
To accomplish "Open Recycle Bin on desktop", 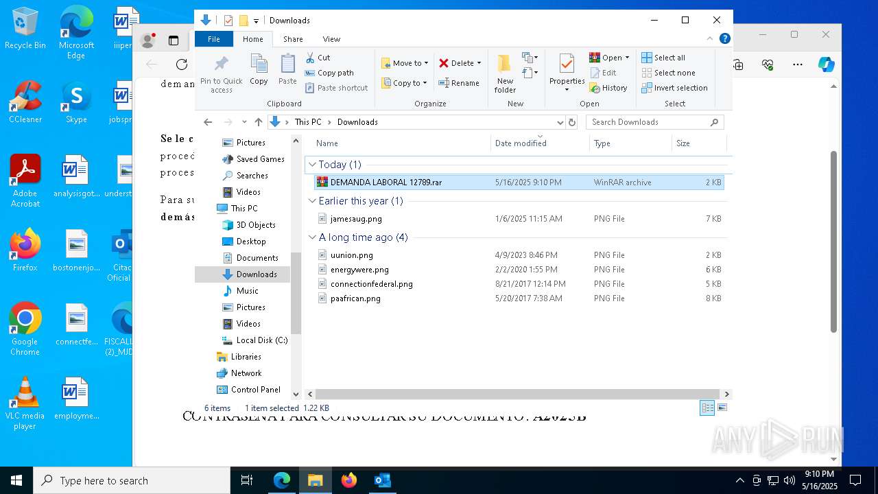I will [25, 29].
